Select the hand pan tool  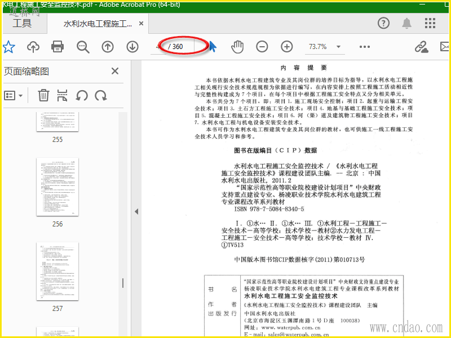(x=237, y=47)
